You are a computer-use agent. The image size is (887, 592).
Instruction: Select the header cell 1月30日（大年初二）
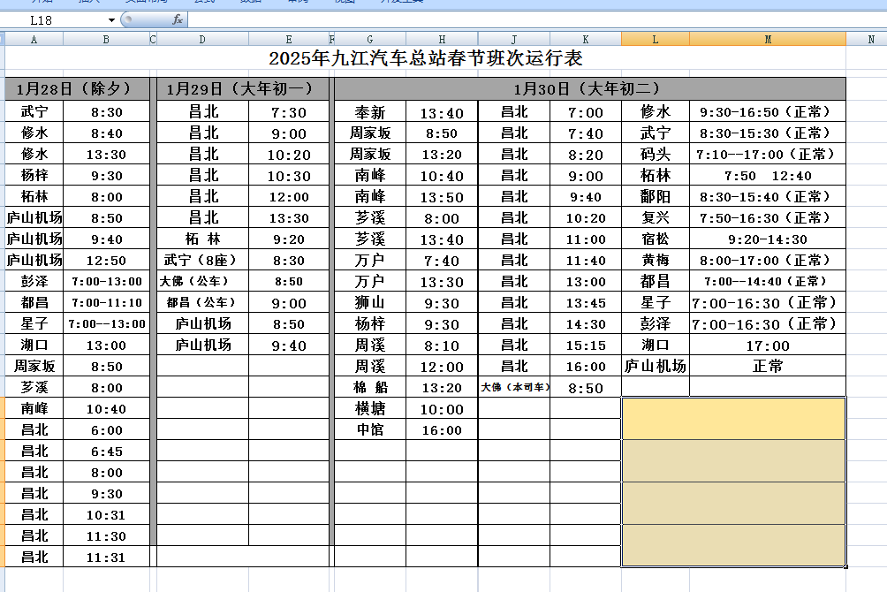point(590,89)
